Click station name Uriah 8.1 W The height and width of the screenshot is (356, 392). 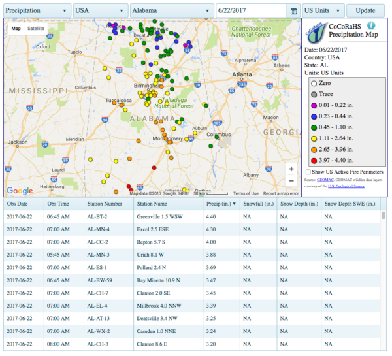pyautogui.click(x=150, y=255)
